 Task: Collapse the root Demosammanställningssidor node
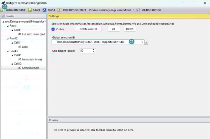(3, 22)
